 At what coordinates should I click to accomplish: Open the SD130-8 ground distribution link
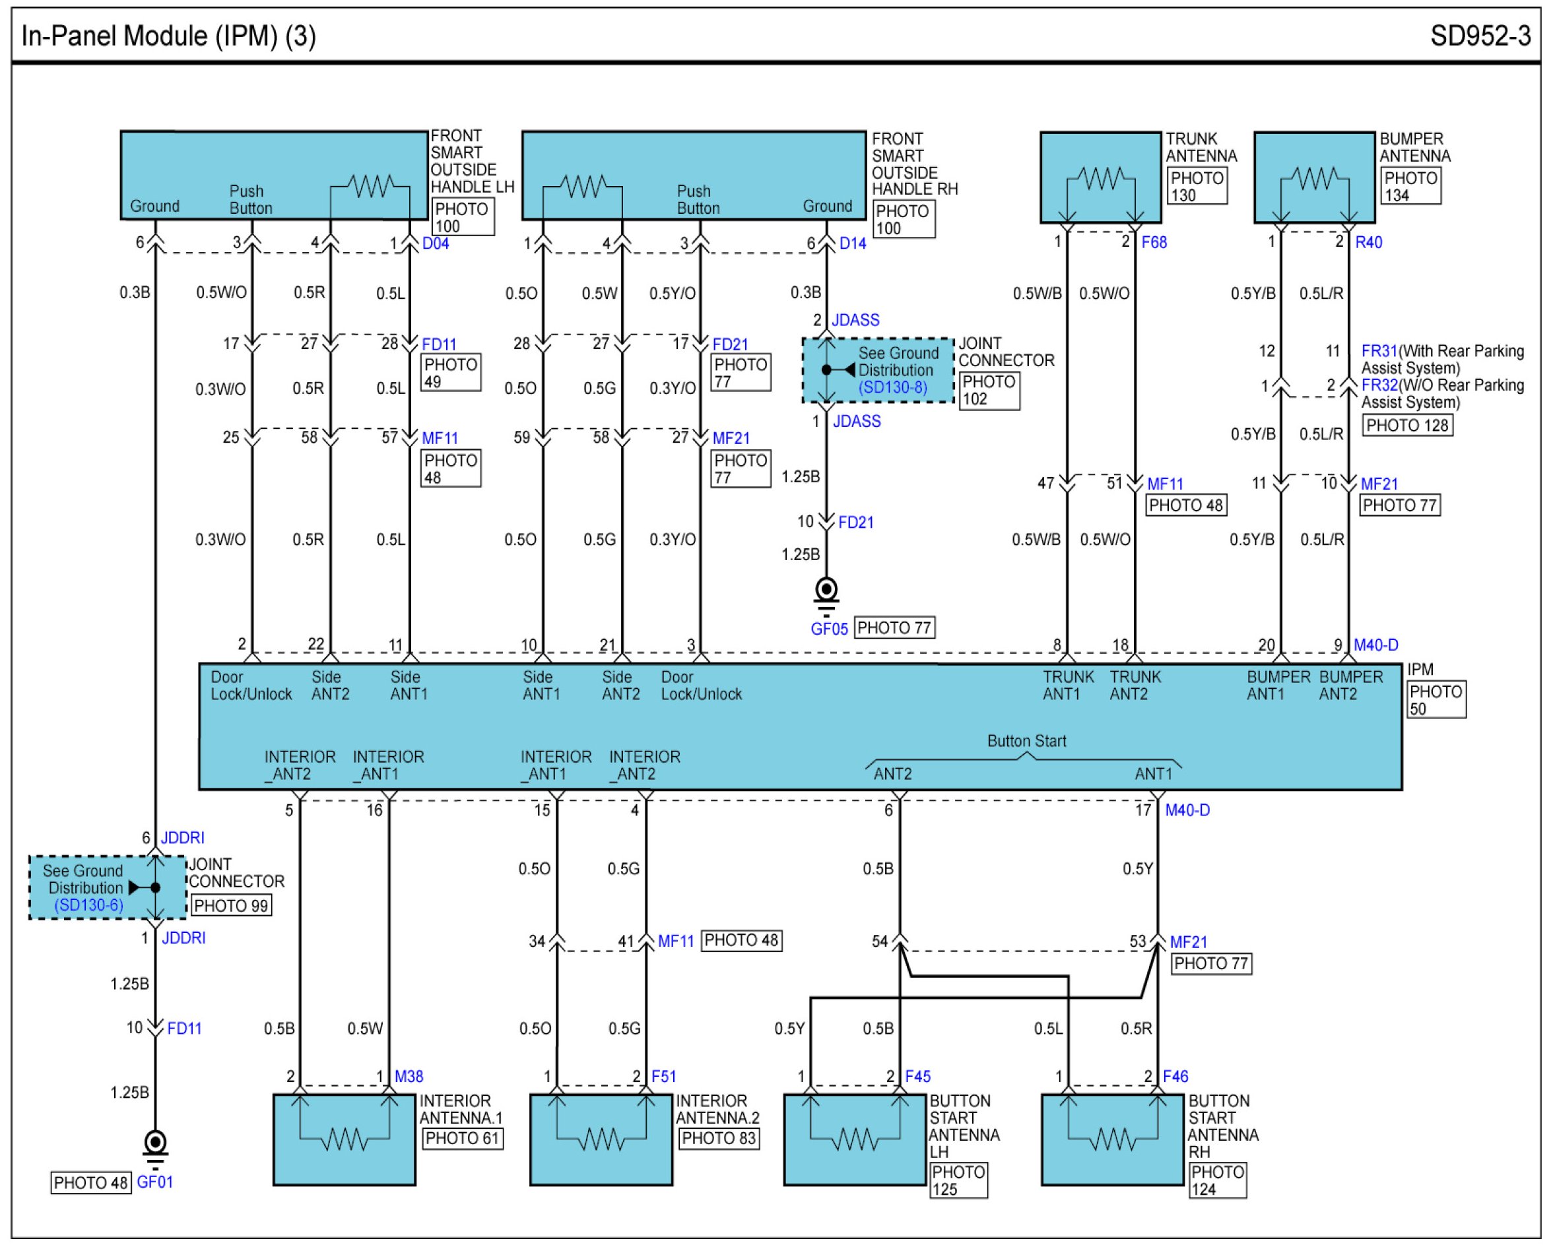tap(892, 388)
